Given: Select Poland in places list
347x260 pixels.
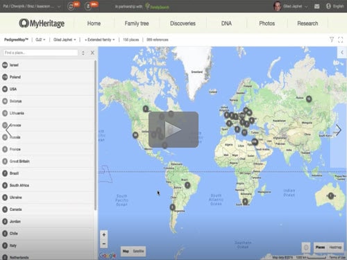Looking at the screenshot, I should (x=47, y=77).
